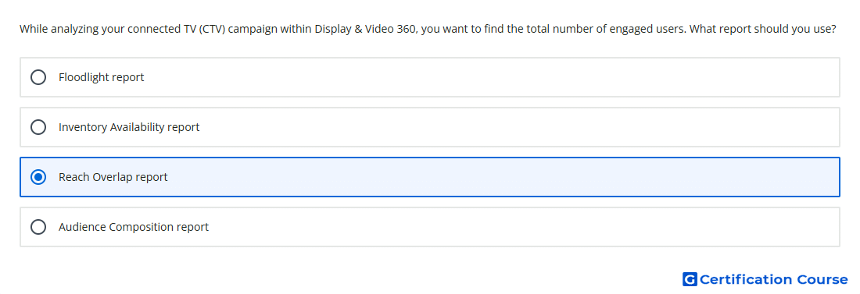
Task: Select the Audience Composition report radio button
Action: click(x=38, y=227)
